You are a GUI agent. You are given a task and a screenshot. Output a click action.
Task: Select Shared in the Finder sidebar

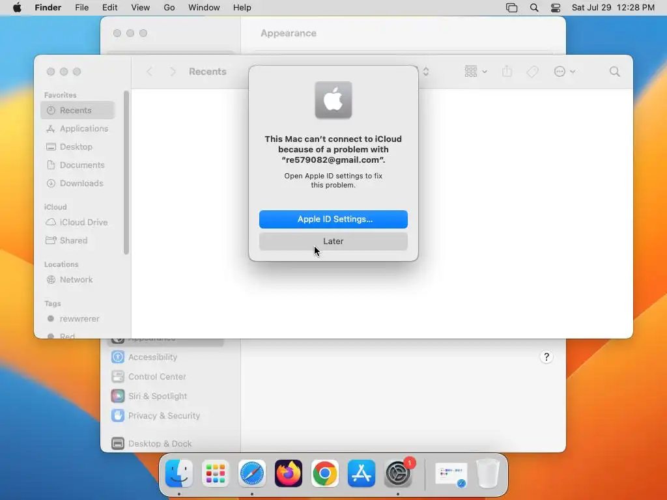click(x=78, y=241)
